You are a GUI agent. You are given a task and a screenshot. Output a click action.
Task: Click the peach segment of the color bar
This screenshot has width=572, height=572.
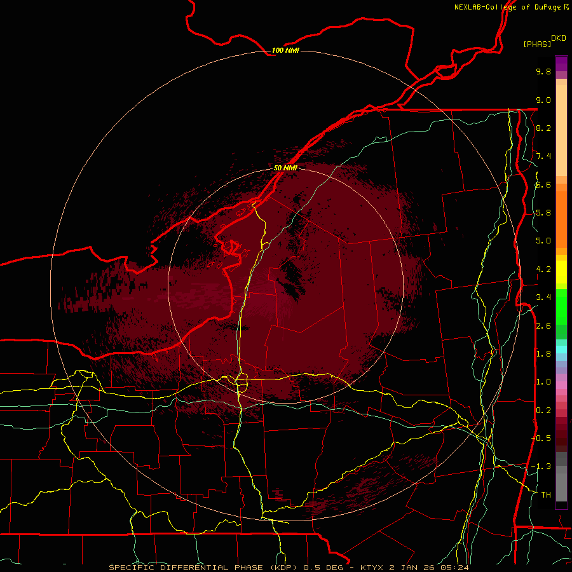(561, 128)
